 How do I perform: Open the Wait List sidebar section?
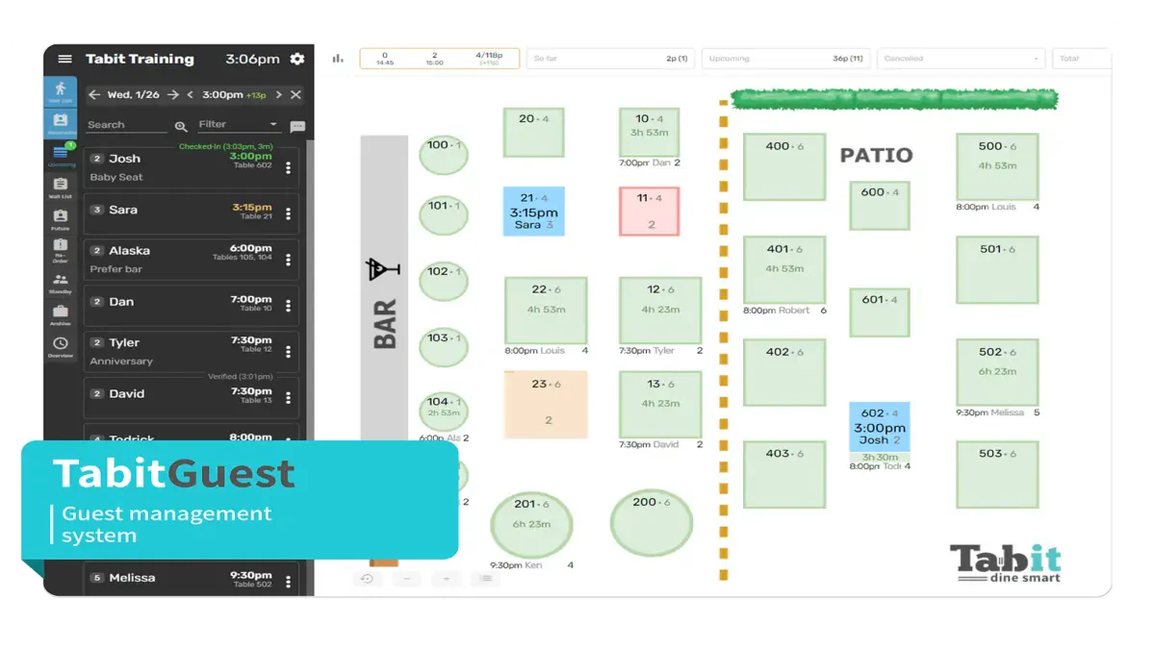(60, 187)
